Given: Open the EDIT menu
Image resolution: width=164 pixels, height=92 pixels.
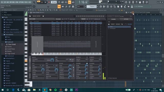Looking at the screenshot, I should click(5, 2).
